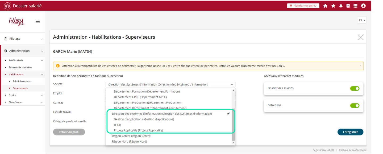Click Retour au profil button
This screenshot has height=154, width=383.
pyautogui.click(x=69, y=132)
